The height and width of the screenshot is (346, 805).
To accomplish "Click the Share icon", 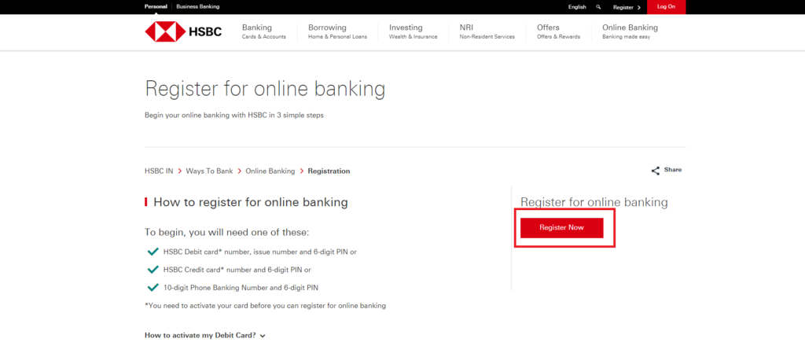I will coord(656,171).
